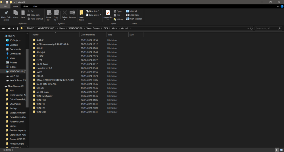Open the Help question mark icon
The image size is (284, 152).
pyautogui.click(x=282, y=6)
